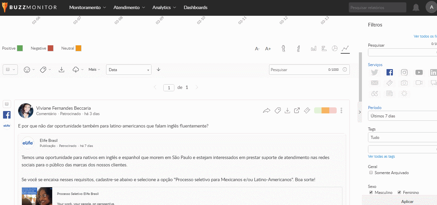
Task: Click the sentiment color bar on Viviane's comment
Action: click(325, 110)
